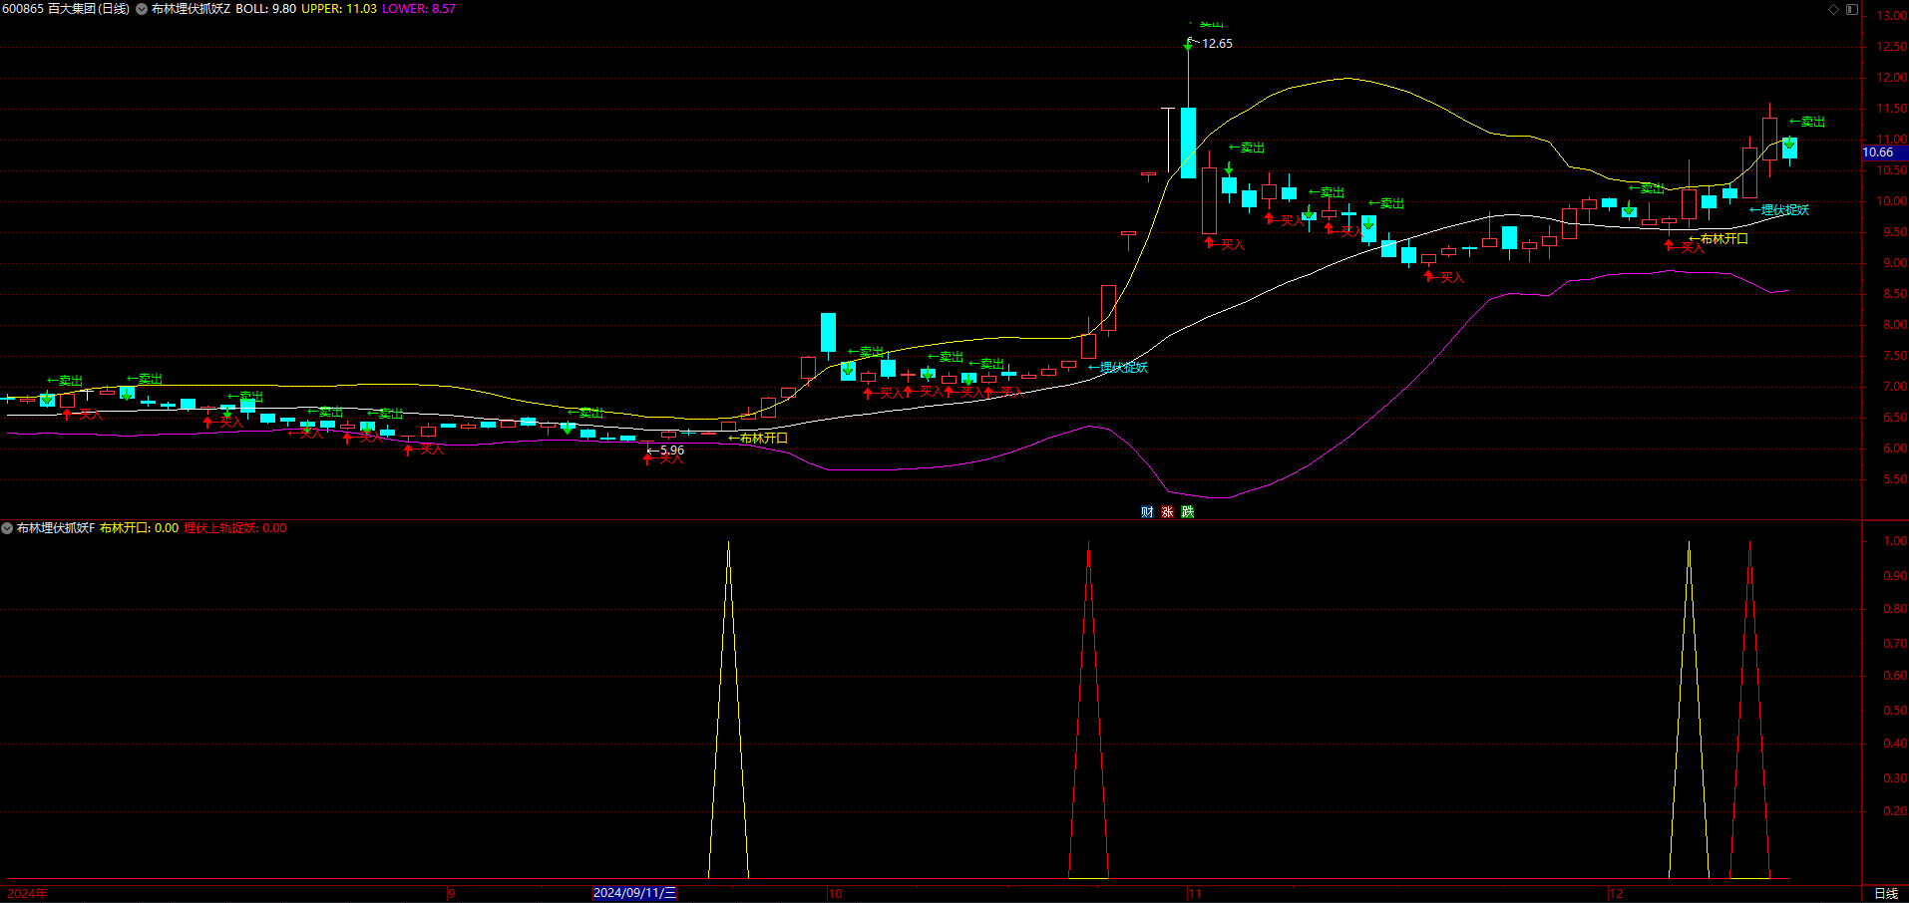Screen dimensions: 1909x903
Task: Click the first yellow spike in the sub-chart
Action: [728, 710]
